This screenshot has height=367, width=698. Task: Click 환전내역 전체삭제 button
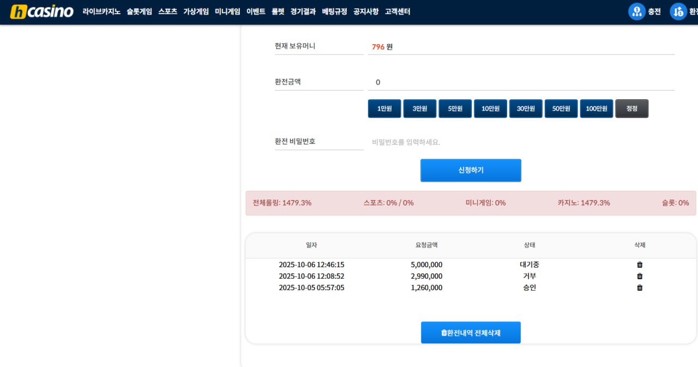471,333
